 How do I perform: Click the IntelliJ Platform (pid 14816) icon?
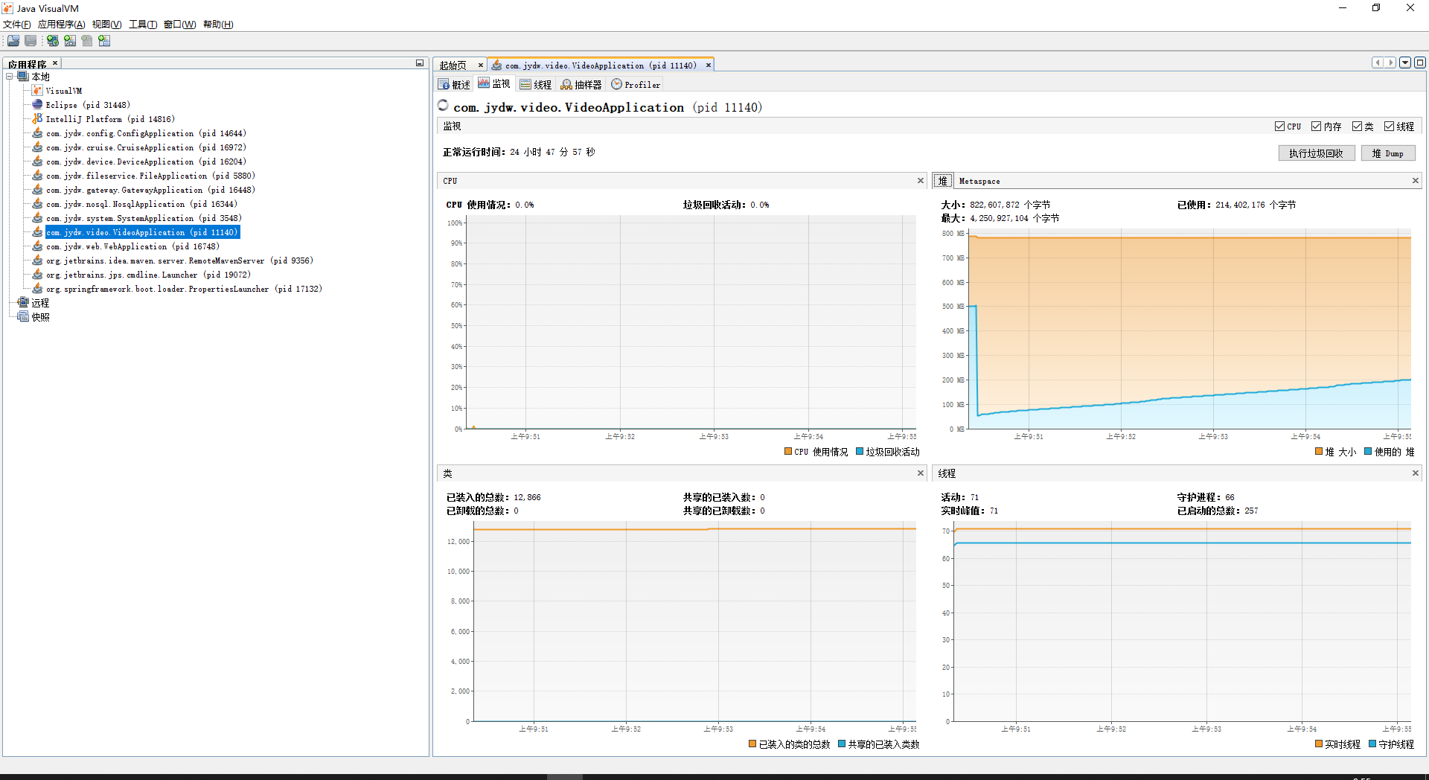[37, 119]
